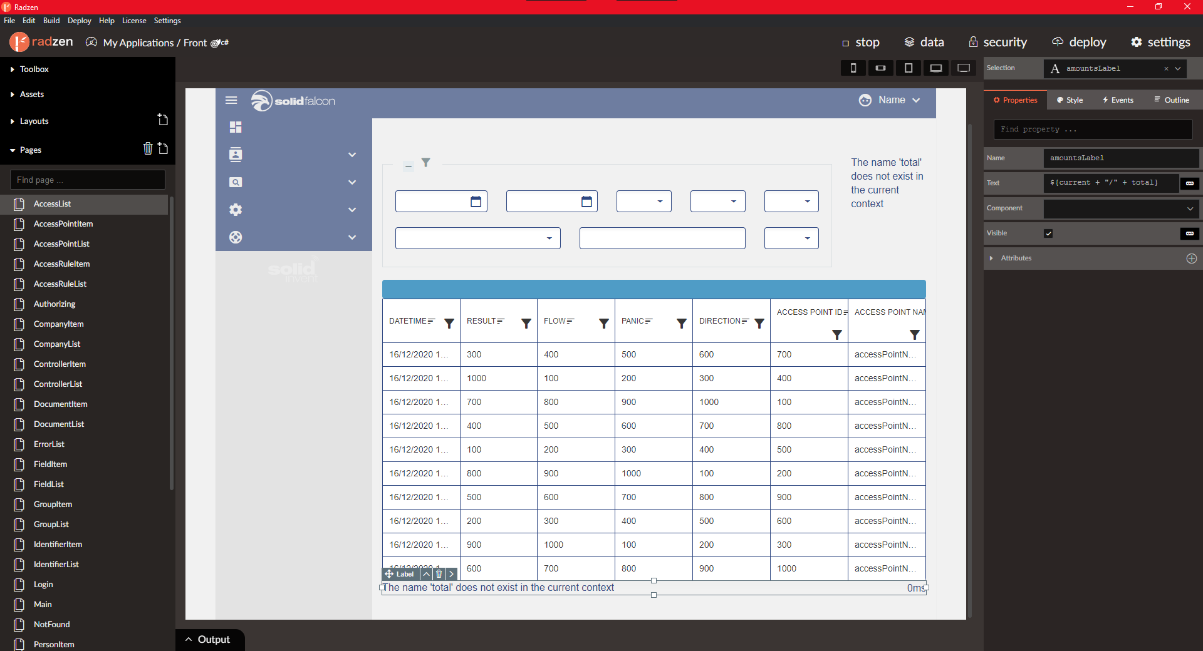Viewport: 1203px width, 651px height.
Task: Click the search folder icon in the sidebar
Action: pos(236,182)
